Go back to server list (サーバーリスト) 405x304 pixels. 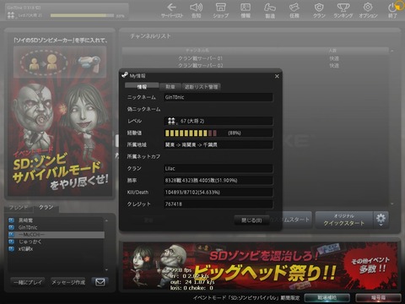click(x=172, y=11)
